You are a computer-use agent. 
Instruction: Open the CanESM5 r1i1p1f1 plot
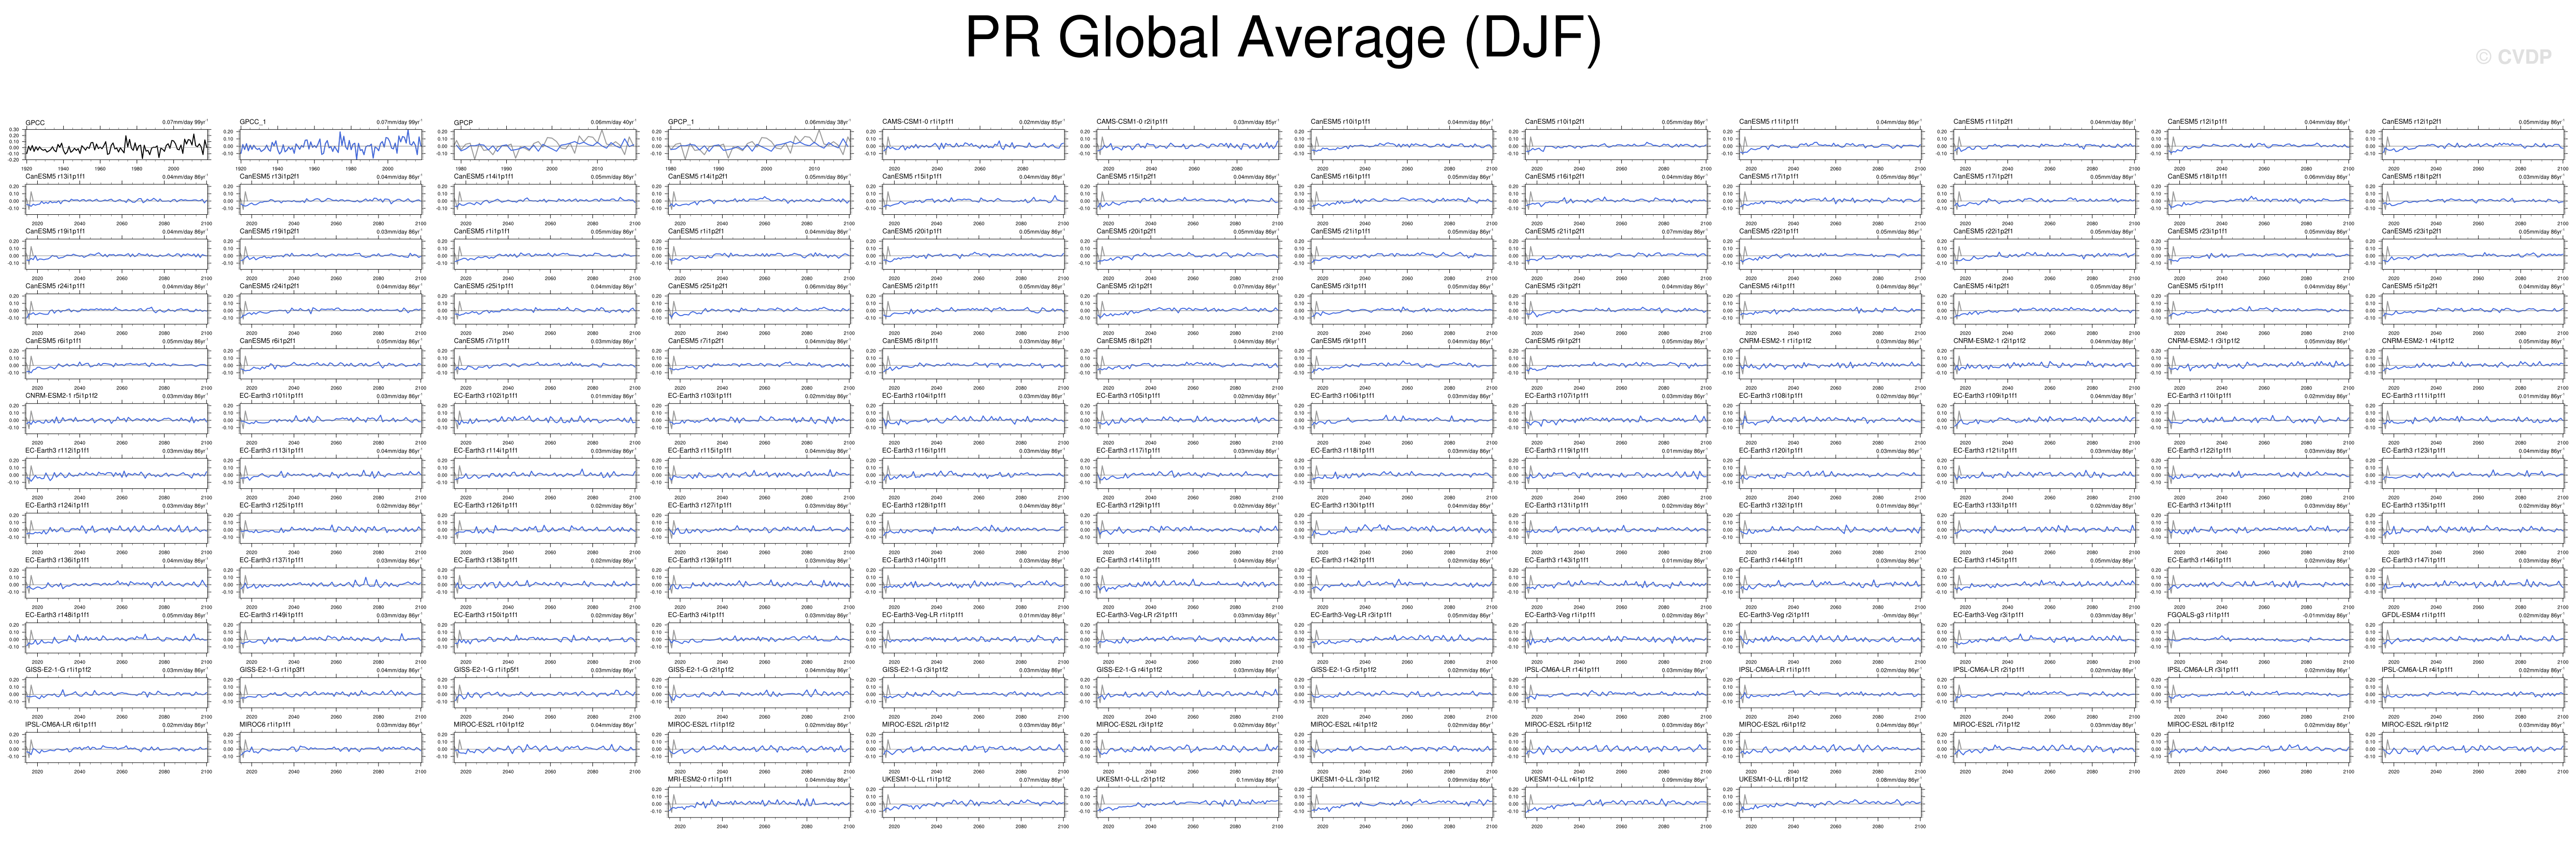(545, 256)
